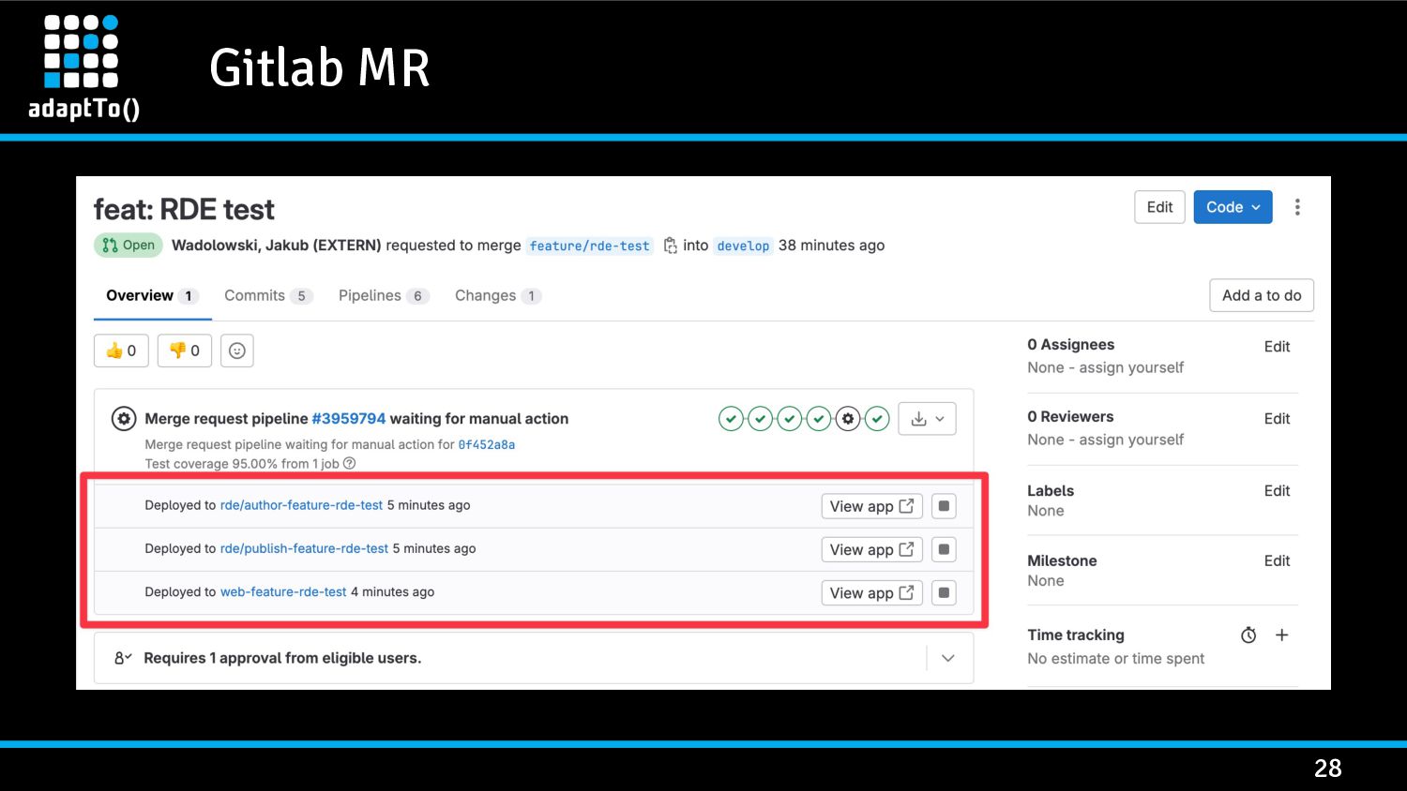This screenshot has height=791, width=1407.
Task: Click View app for rde/author-feature-rde-test
Action: (871, 506)
